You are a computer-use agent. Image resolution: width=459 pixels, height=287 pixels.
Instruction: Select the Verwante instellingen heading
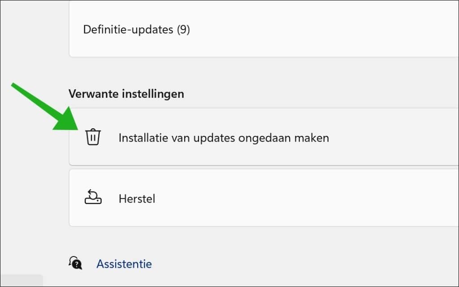pyautogui.click(x=126, y=94)
